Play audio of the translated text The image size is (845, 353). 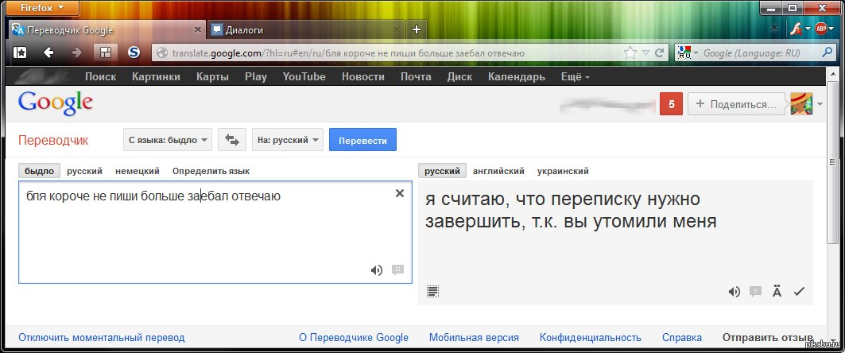pyautogui.click(x=735, y=291)
